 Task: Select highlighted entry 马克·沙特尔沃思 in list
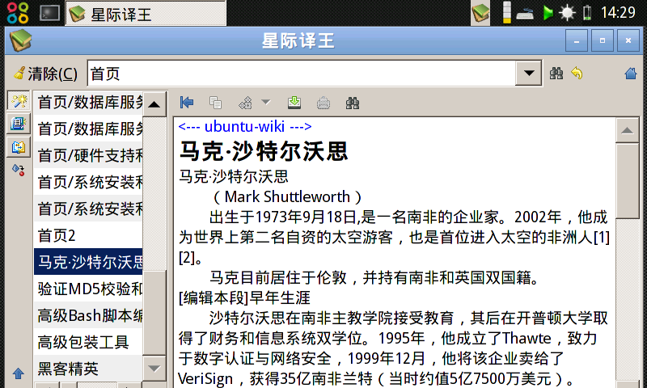(88, 262)
